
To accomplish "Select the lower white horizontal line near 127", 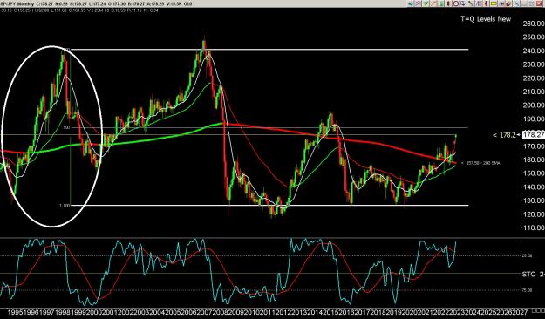I will [x=269, y=206].
